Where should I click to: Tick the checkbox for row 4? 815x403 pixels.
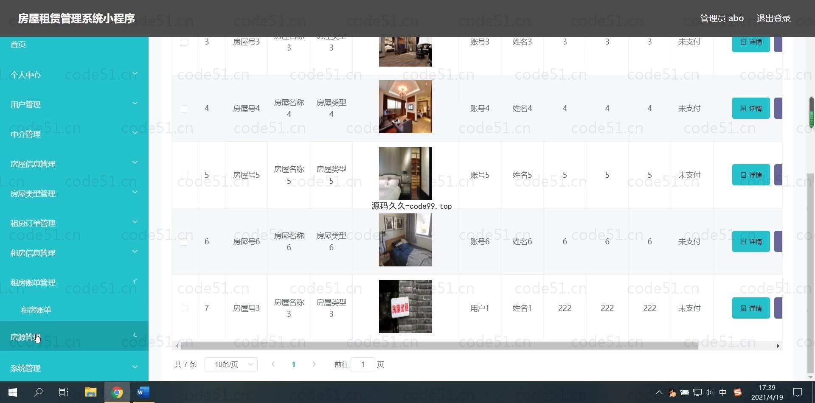pyautogui.click(x=184, y=109)
